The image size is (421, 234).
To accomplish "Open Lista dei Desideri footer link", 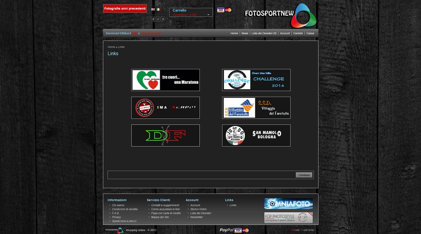I will point(201,213).
